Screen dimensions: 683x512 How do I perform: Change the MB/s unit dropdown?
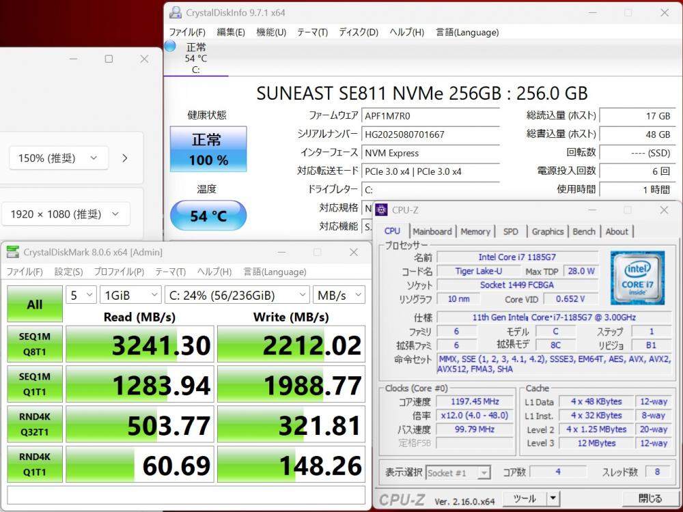tap(339, 295)
